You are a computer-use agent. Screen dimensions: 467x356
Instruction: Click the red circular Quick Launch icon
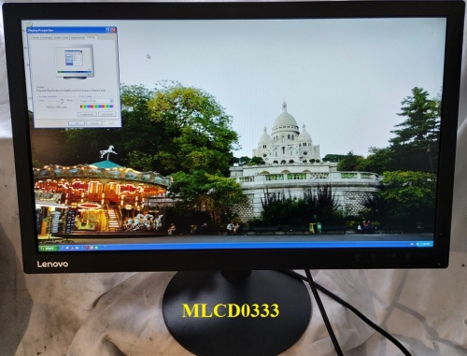(87, 248)
